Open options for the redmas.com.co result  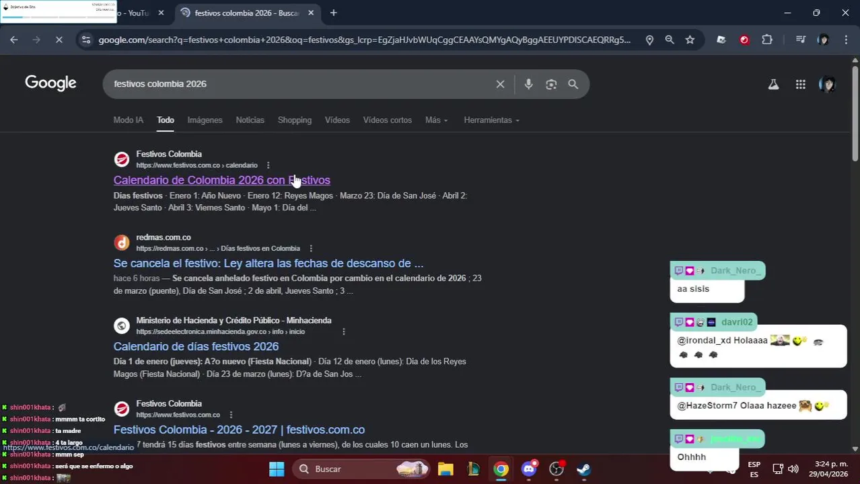[x=310, y=249]
